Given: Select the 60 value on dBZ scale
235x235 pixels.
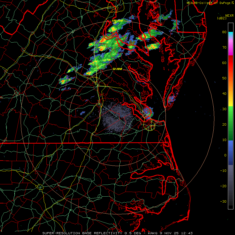Looking at the screenshot, I should point(224,63).
